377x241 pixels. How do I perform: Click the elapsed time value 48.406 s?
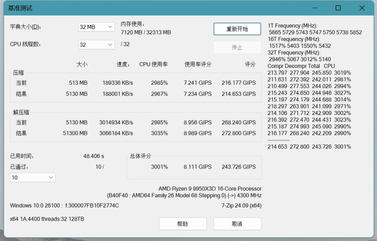(93, 156)
